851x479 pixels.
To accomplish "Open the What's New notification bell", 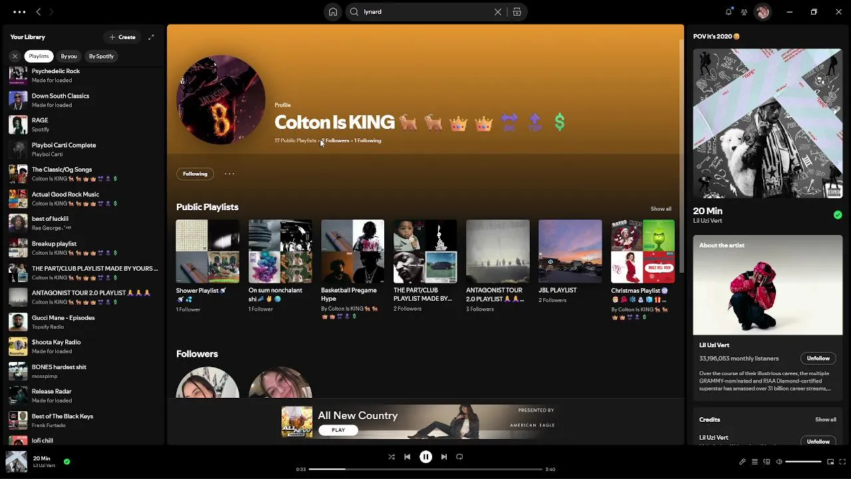I will (x=729, y=11).
